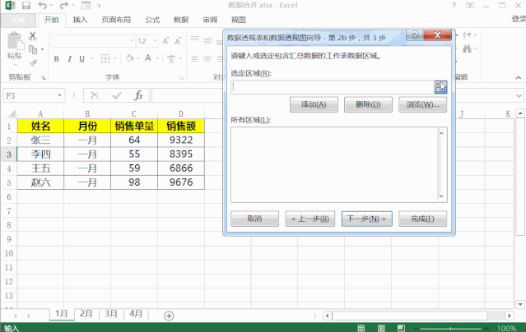Viewport: 526px width, 332px height.
Task: Click the 浏览(W)... button
Action: click(x=422, y=104)
